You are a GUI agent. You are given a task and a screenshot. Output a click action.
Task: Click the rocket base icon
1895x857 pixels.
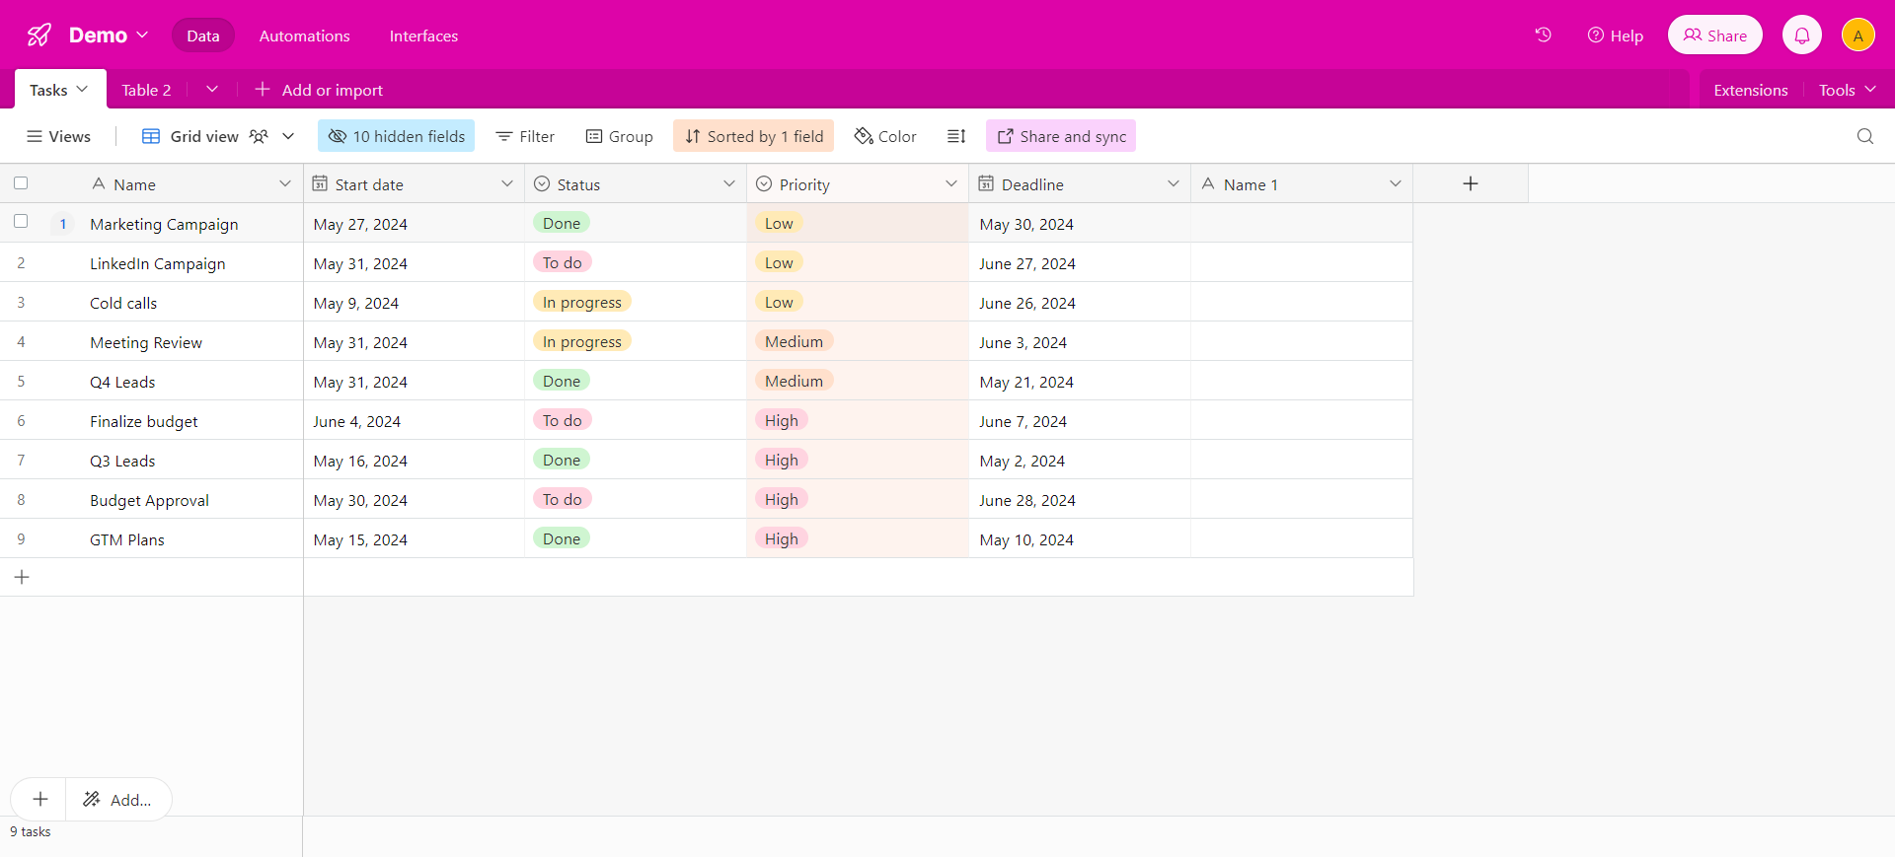click(x=39, y=36)
